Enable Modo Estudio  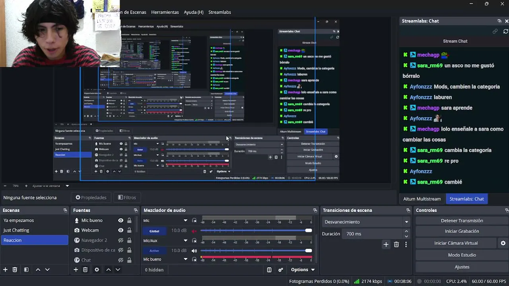click(x=462, y=255)
